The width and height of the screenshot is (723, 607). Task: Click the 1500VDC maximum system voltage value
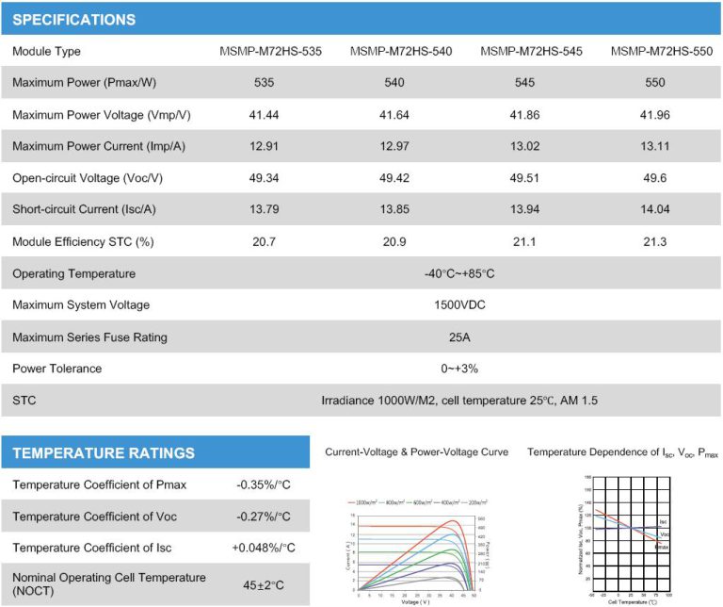(459, 305)
